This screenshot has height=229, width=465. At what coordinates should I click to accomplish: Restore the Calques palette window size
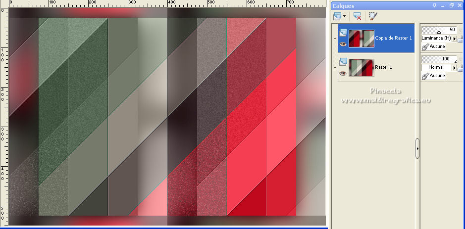tap(451, 5)
